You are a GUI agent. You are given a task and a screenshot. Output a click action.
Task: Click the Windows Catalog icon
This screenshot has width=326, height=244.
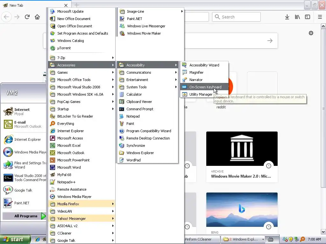53,41
